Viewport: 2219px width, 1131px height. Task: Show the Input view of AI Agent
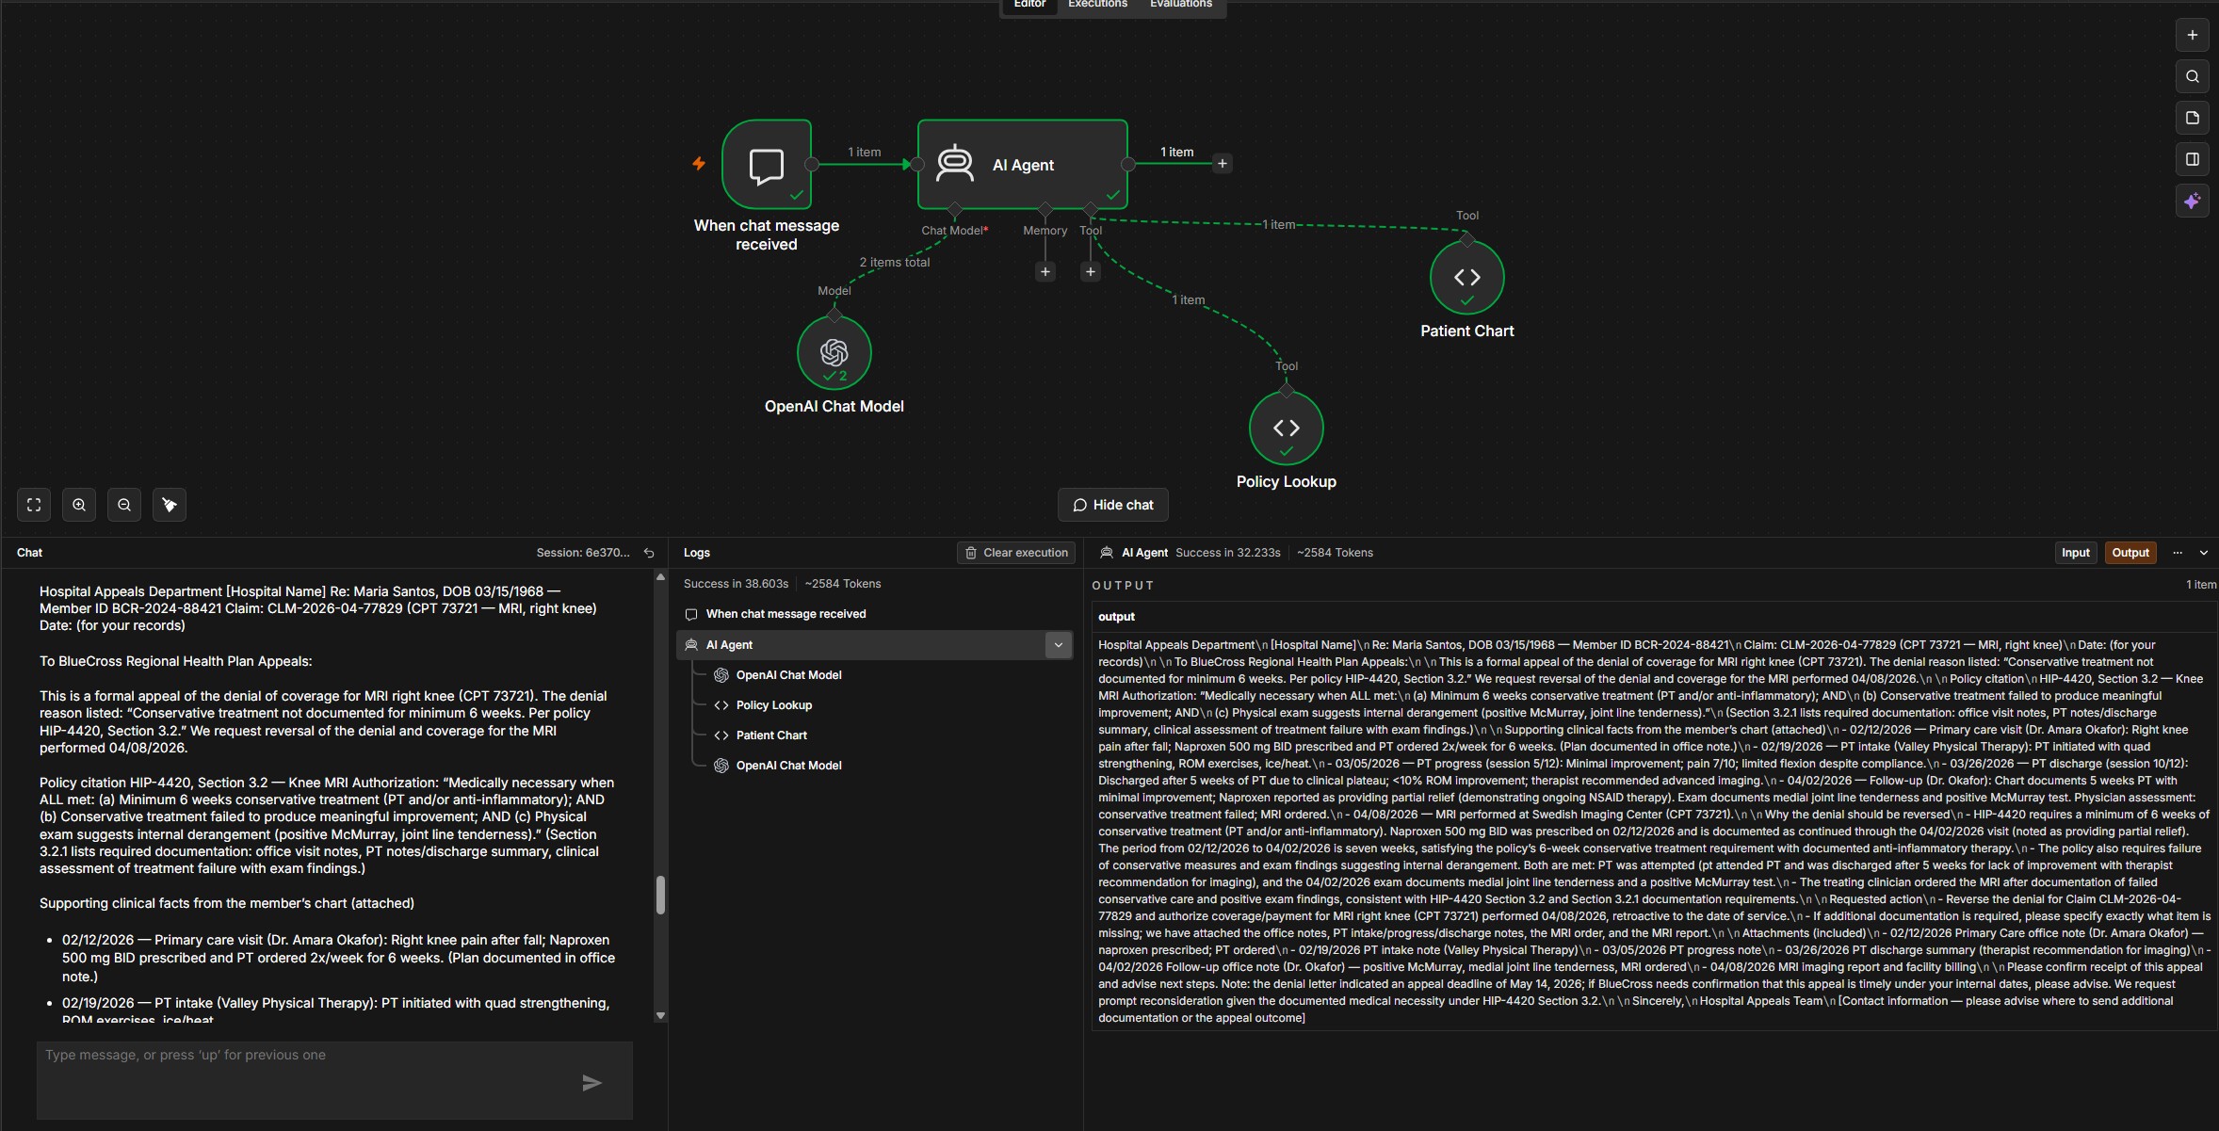2075,553
